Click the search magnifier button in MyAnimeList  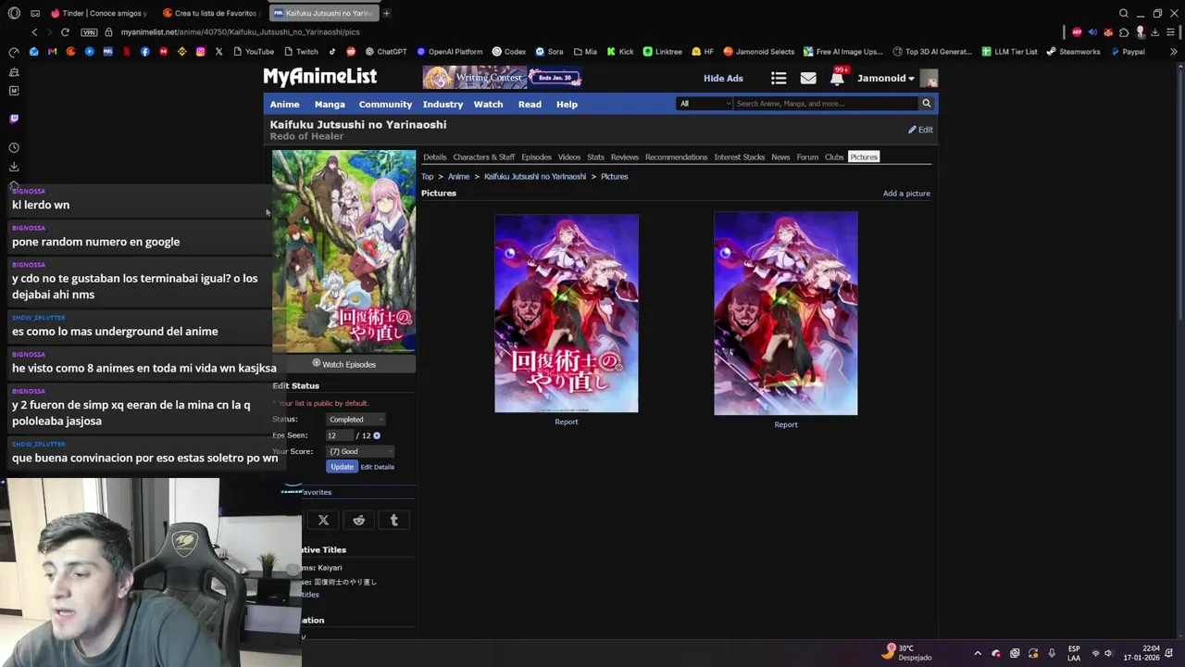point(926,104)
